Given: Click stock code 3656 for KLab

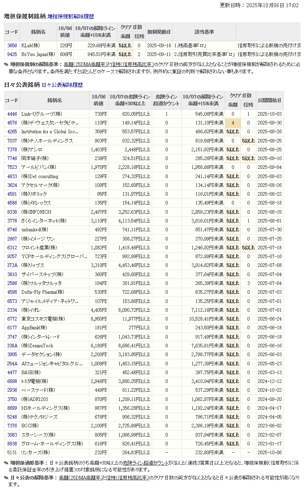Looking at the screenshot, I should [12, 46].
